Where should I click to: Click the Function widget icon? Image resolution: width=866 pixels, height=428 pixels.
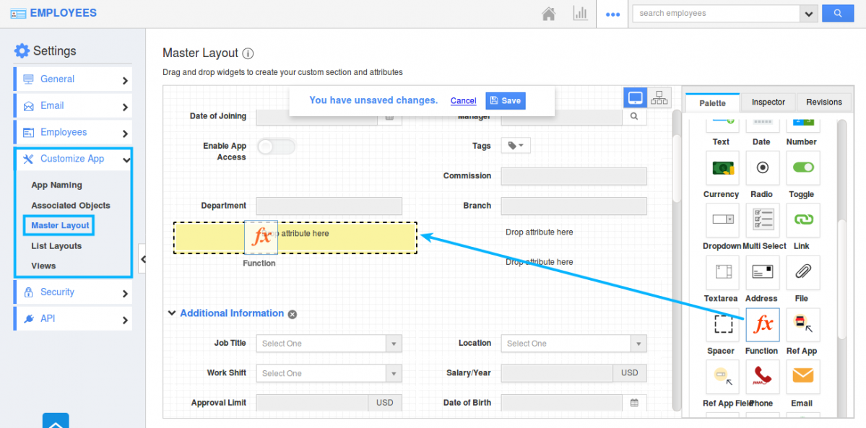(762, 325)
